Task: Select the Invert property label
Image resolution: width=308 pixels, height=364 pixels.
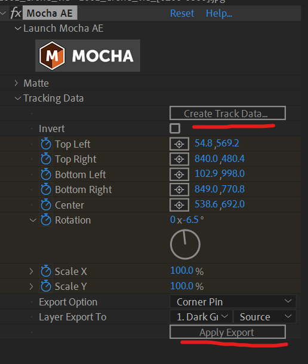Action: pos(52,129)
